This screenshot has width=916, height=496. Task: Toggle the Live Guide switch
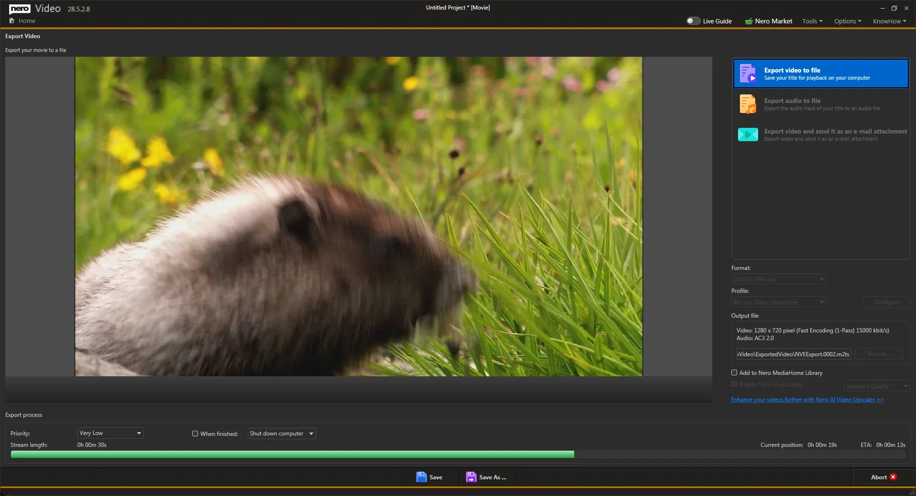pyautogui.click(x=693, y=21)
